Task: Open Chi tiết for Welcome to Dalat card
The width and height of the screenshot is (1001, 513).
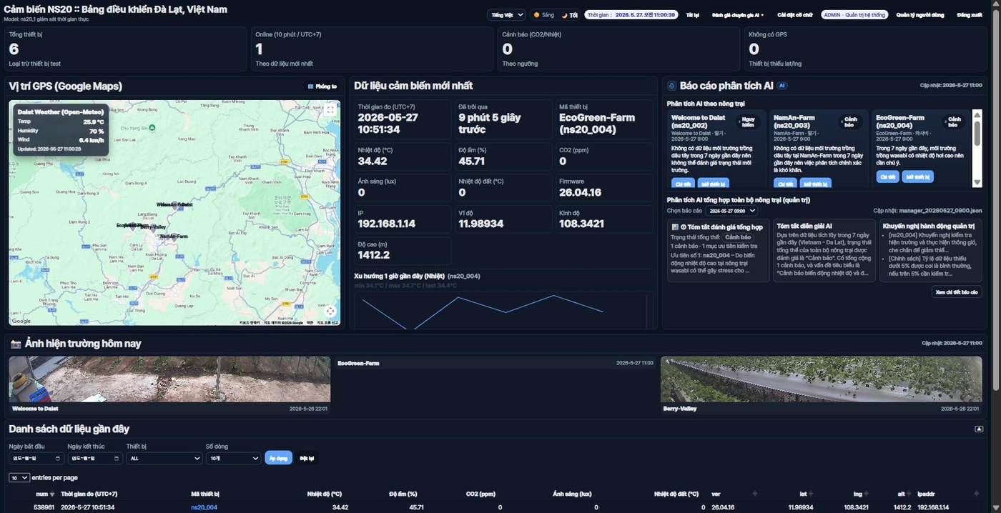Action: [682, 184]
